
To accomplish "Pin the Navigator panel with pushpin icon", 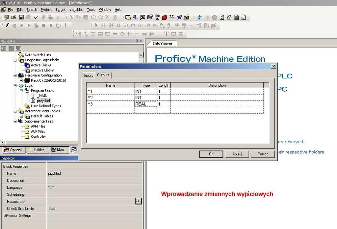I will (137, 41).
